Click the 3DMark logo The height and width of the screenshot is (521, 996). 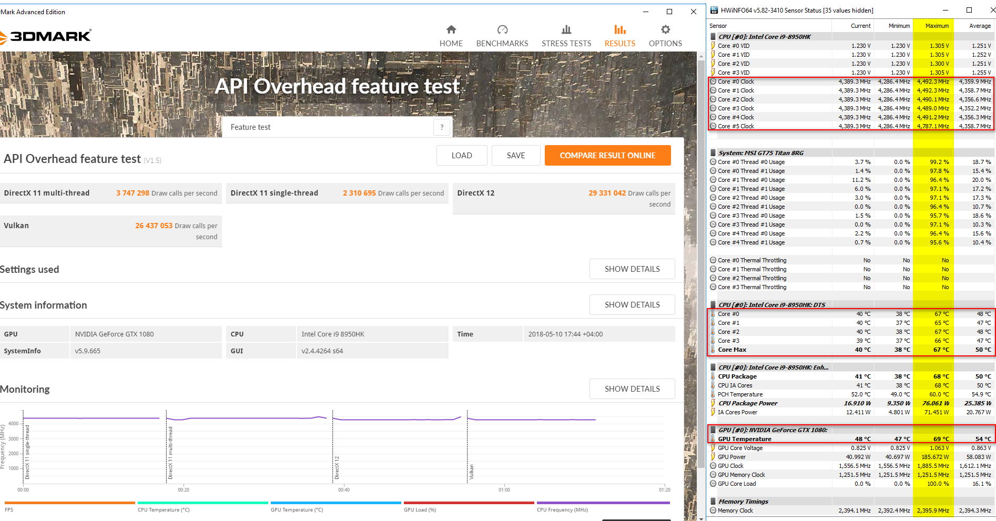46,36
